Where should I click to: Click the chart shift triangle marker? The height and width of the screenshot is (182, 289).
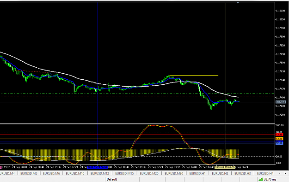point(238,3)
